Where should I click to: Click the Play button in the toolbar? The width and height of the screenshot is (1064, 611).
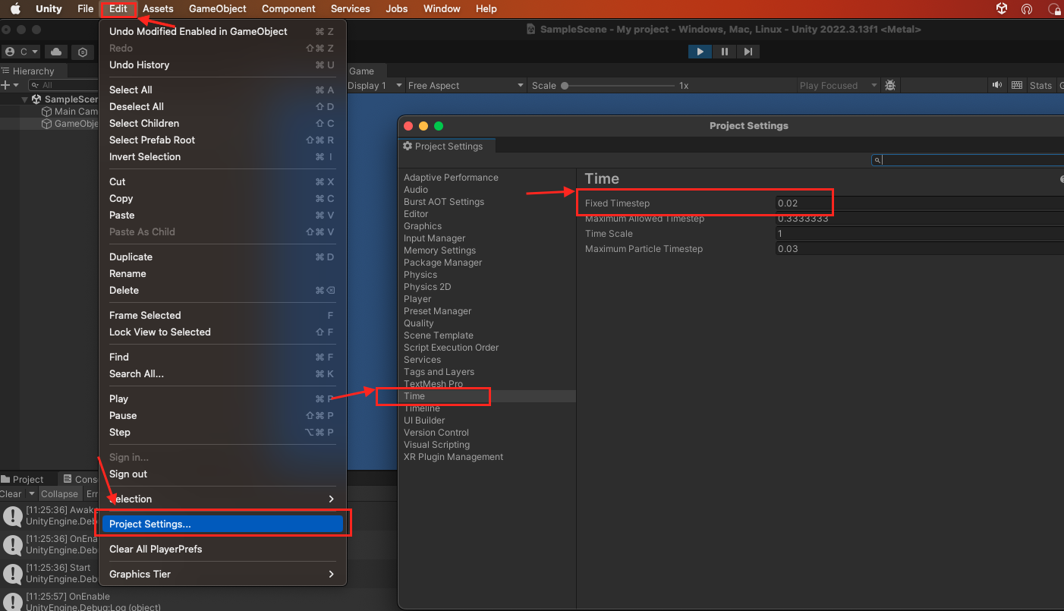(x=700, y=52)
